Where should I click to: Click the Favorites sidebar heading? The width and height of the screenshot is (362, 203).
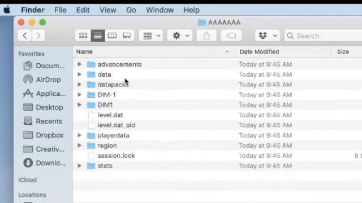32,54
